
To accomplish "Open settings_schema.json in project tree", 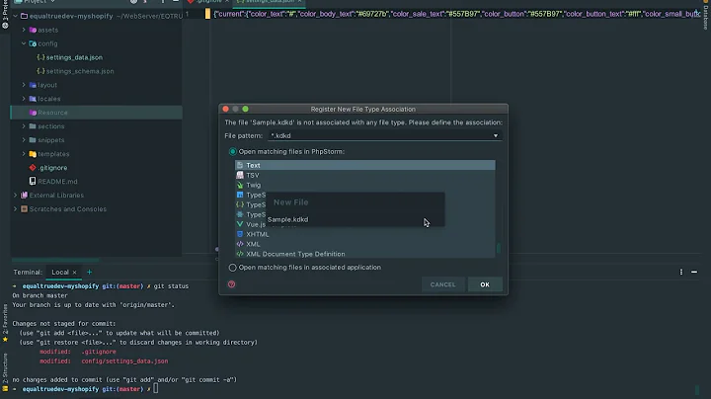I will (x=80, y=71).
